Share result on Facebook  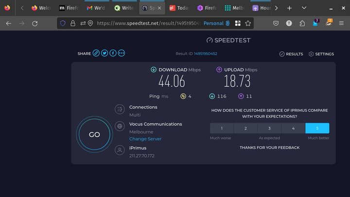pyautogui.click(x=113, y=53)
